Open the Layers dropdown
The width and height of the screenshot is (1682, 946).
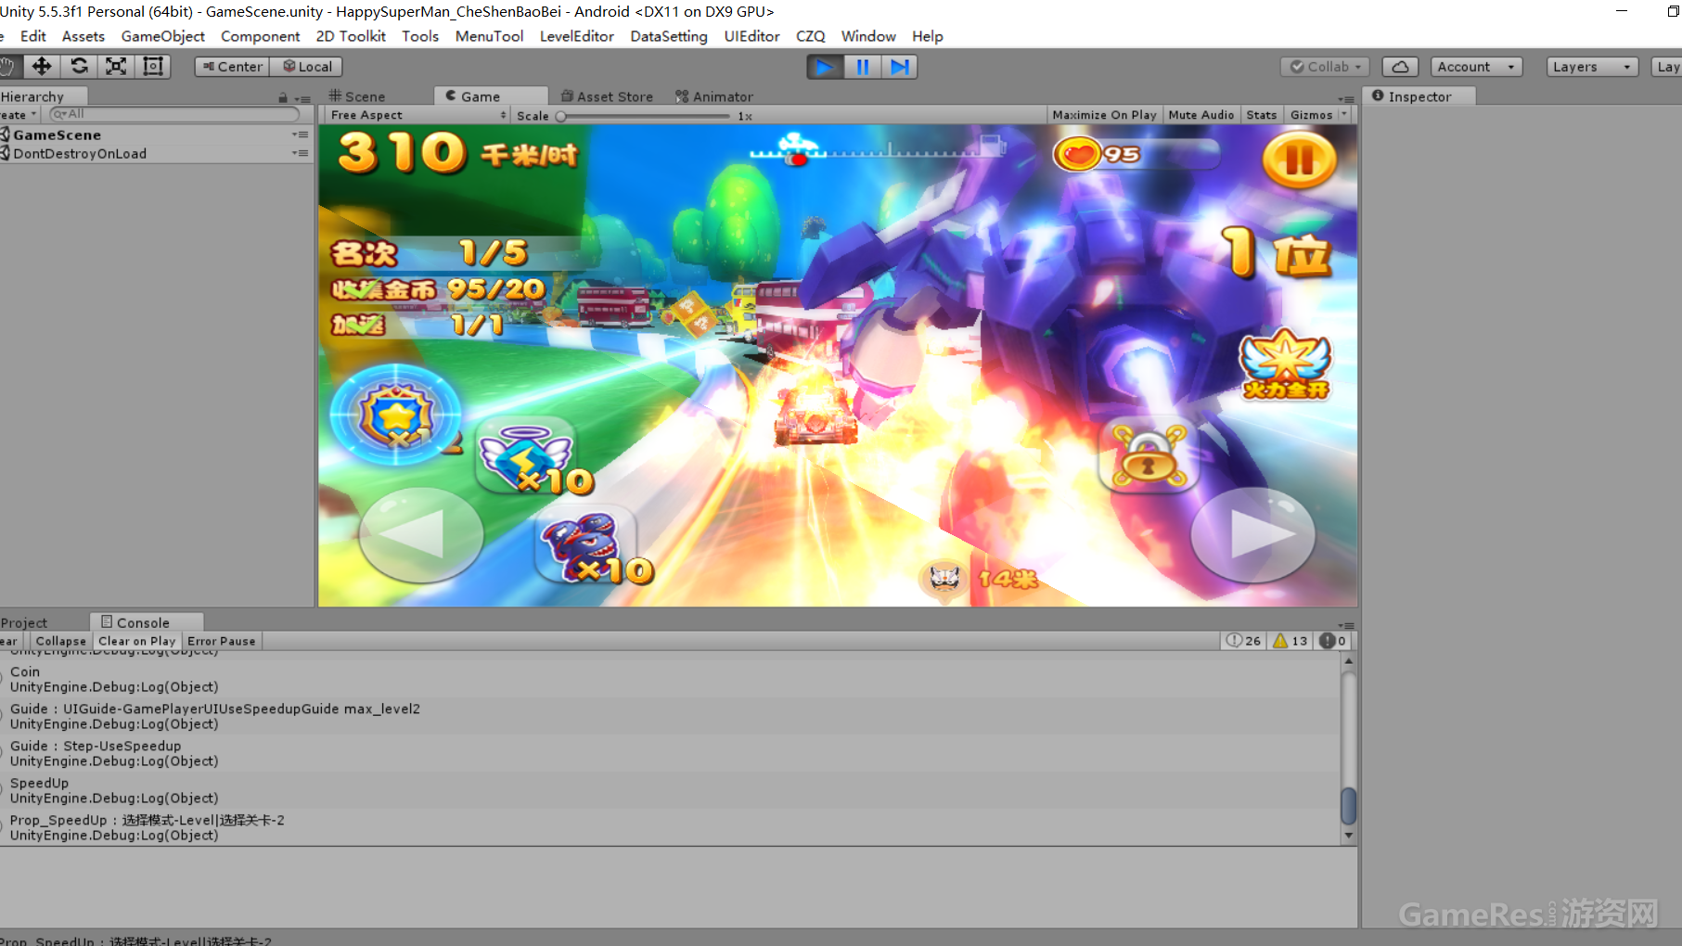coord(1592,67)
